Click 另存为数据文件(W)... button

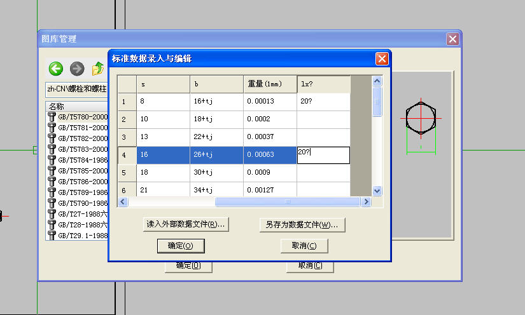click(302, 224)
